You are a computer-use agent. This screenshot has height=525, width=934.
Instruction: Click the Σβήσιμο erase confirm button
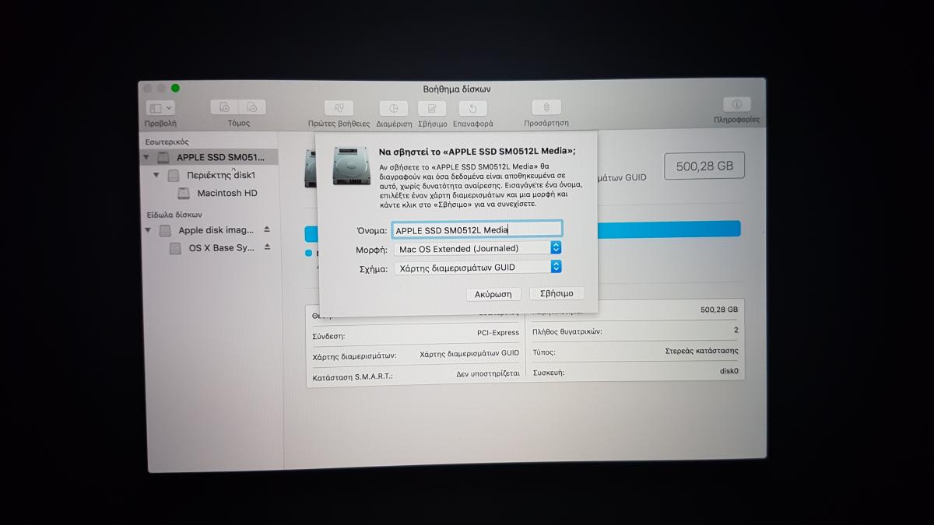[557, 293]
